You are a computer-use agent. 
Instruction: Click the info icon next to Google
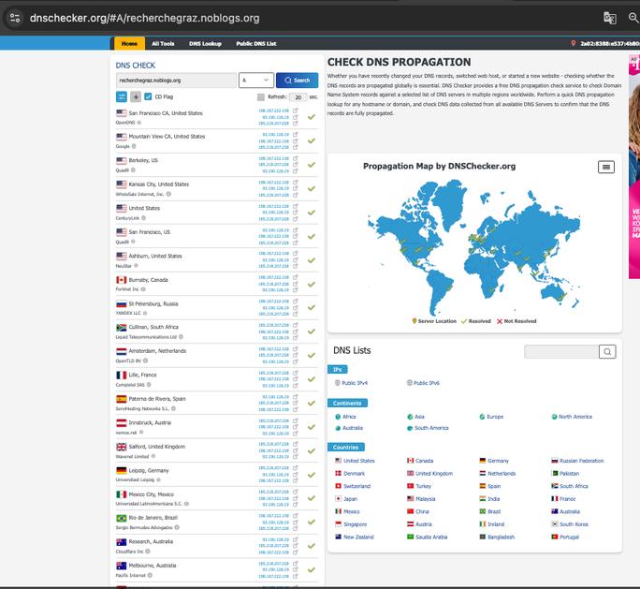(x=134, y=146)
